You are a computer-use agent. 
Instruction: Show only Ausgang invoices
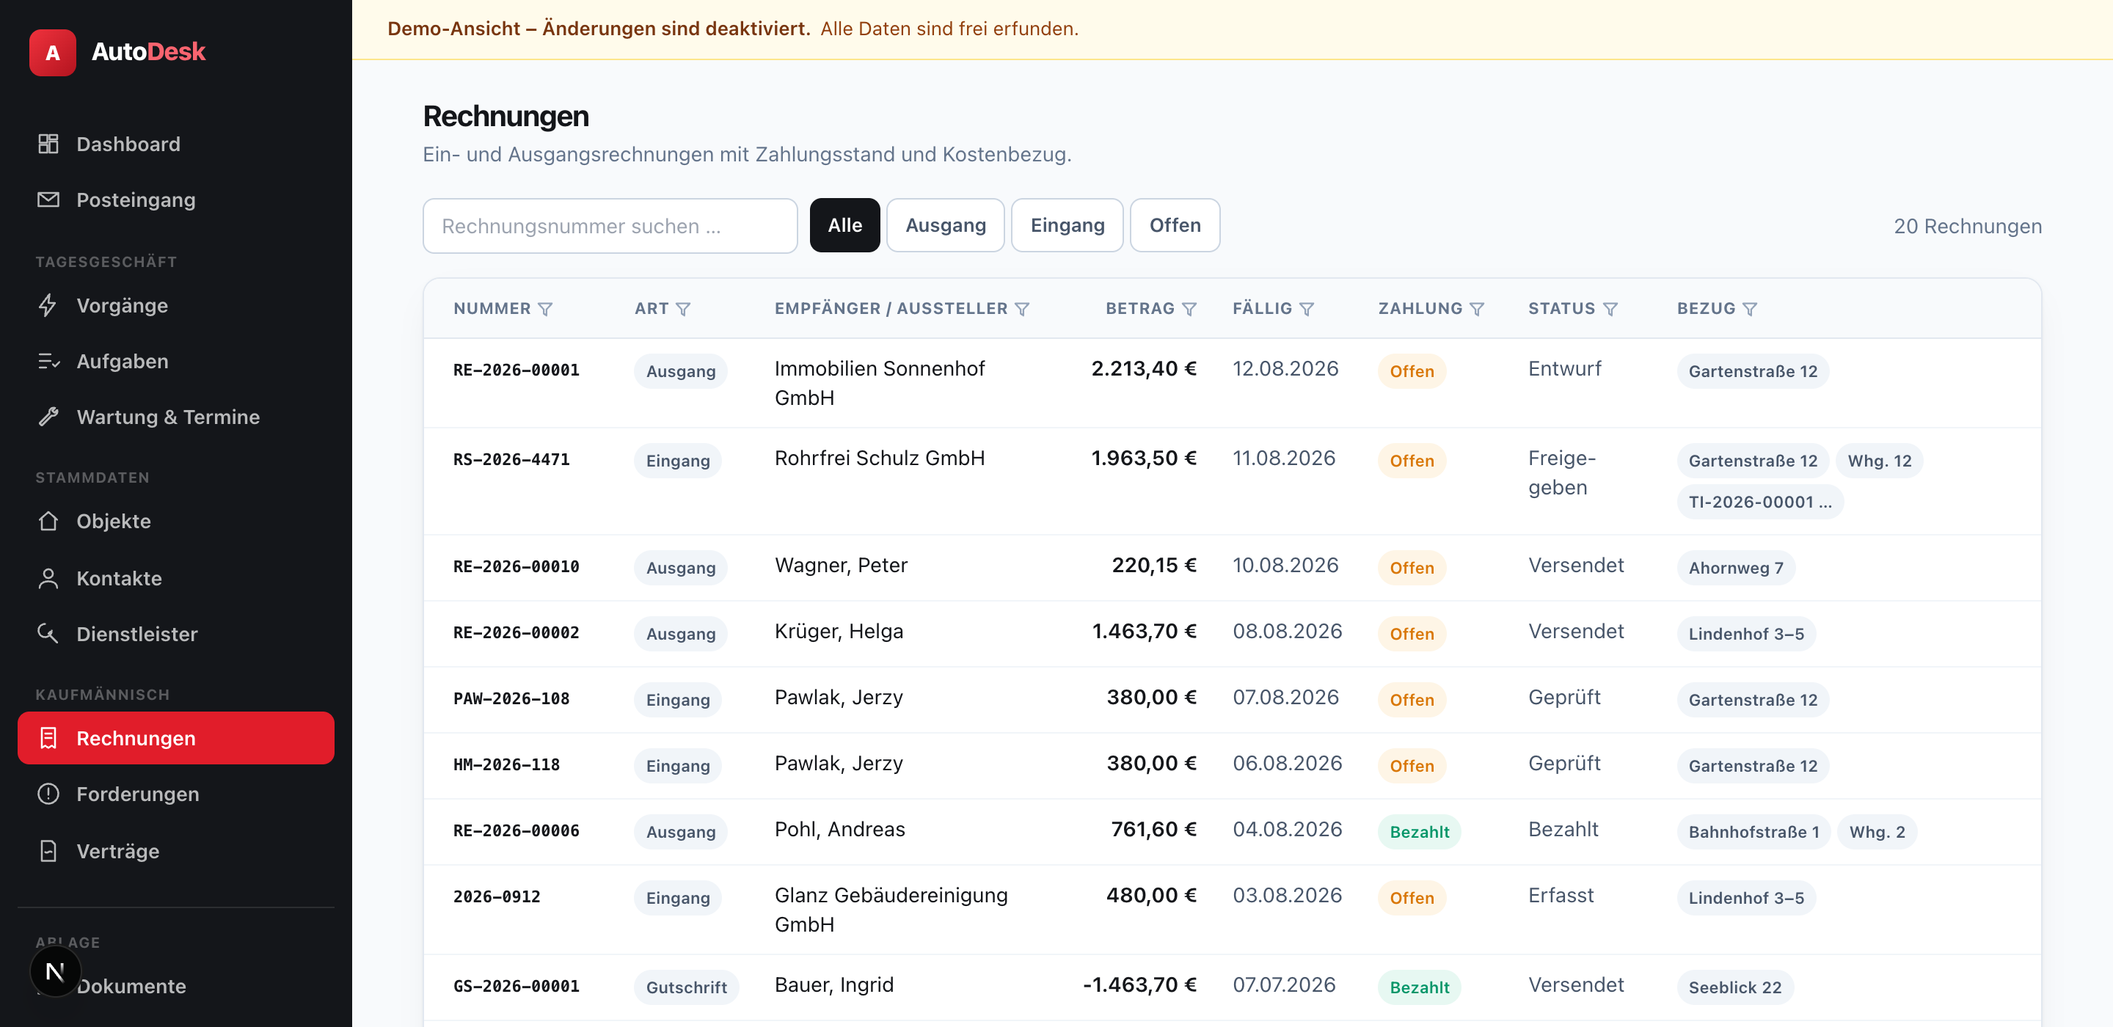pos(945,226)
